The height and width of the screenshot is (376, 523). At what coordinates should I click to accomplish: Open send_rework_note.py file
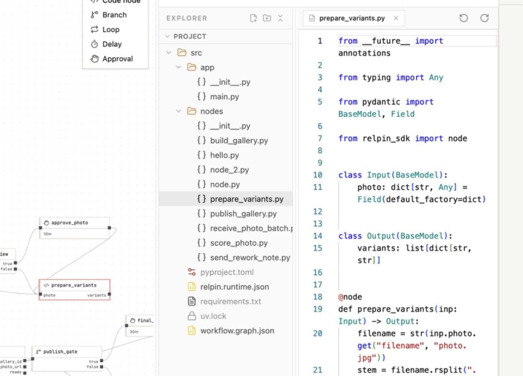click(x=226, y=258)
